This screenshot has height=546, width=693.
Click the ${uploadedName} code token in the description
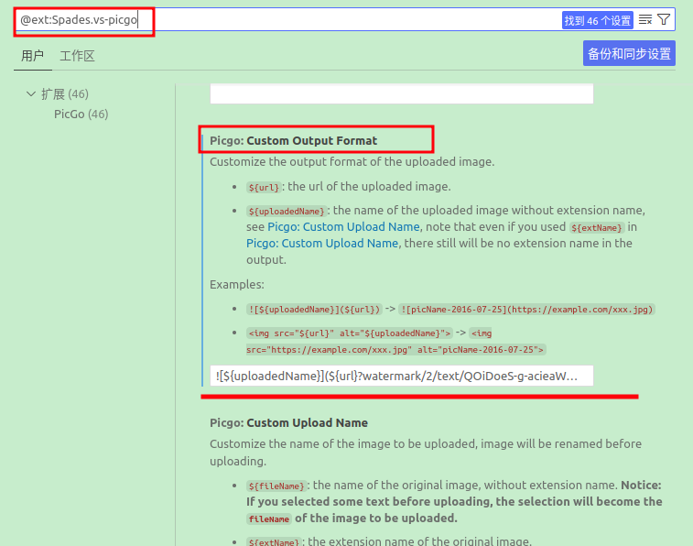(287, 212)
